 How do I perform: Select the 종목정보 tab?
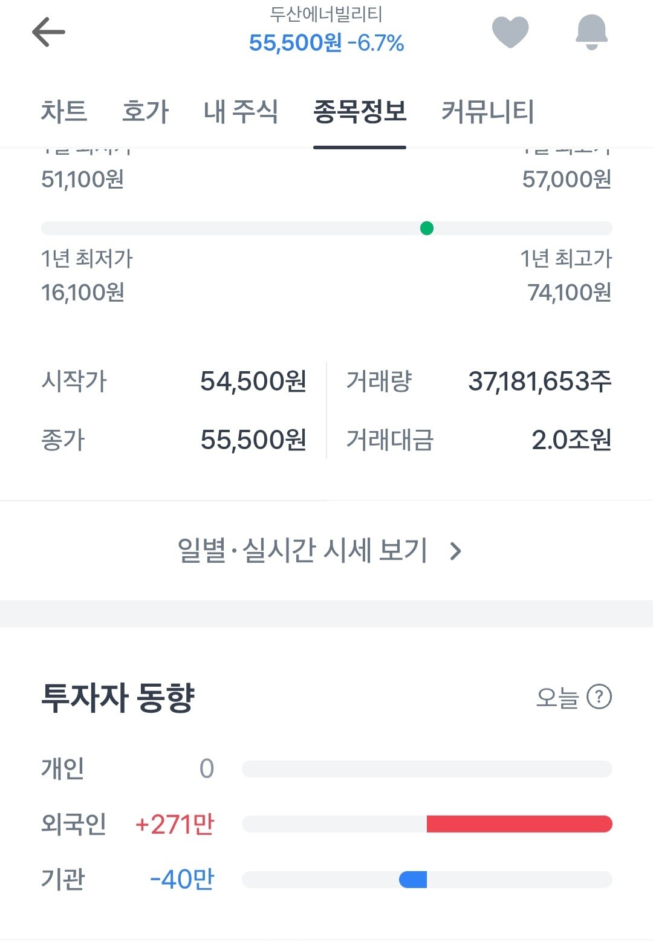(x=359, y=112)
